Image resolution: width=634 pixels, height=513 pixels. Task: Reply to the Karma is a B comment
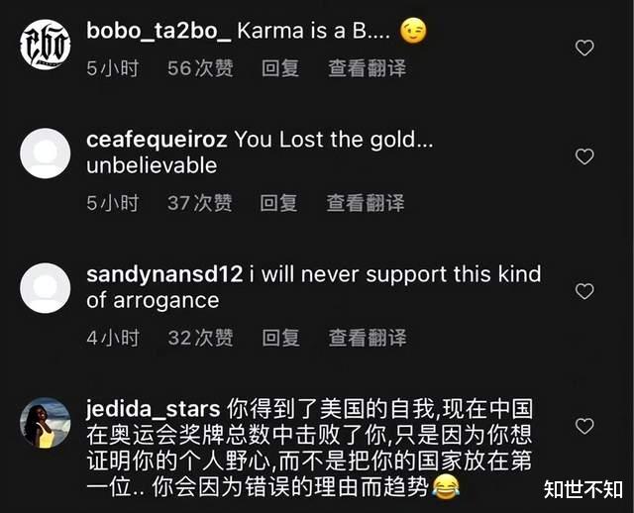point(280,68)
